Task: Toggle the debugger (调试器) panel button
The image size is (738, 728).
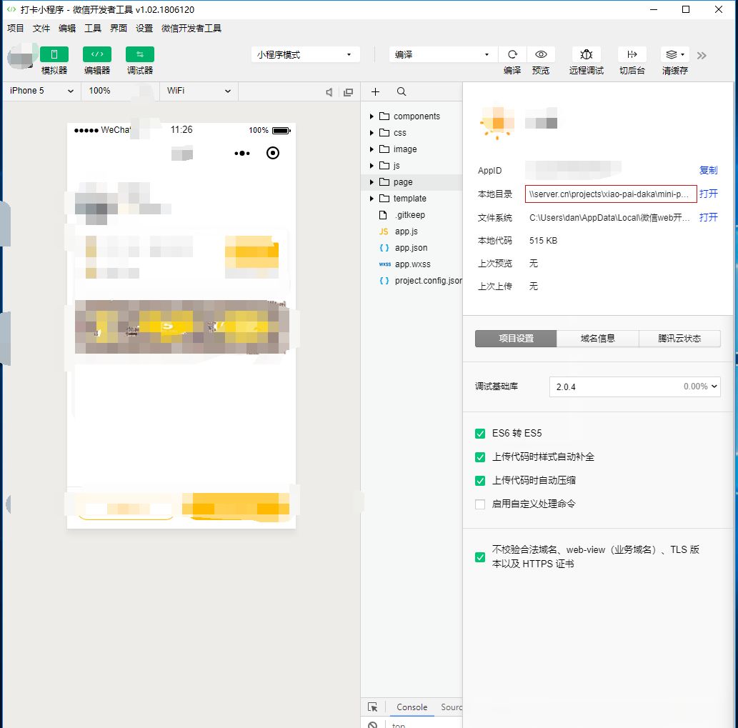Action: pos(140,54)
